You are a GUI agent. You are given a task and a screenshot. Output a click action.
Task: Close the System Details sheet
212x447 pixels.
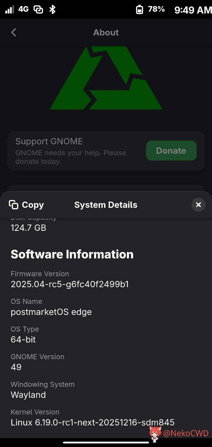[x=198, y=205]
